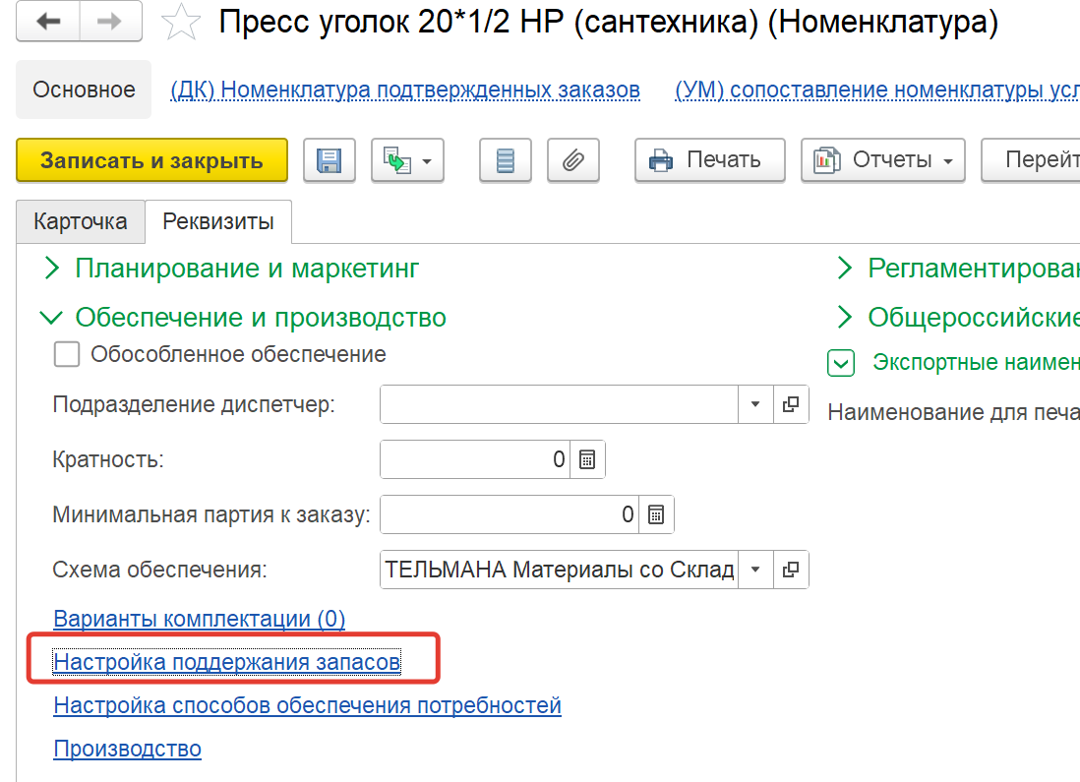Click the list structure toolbar icon
Viewport: 1080px width, 782px height.
coord(506,160)
